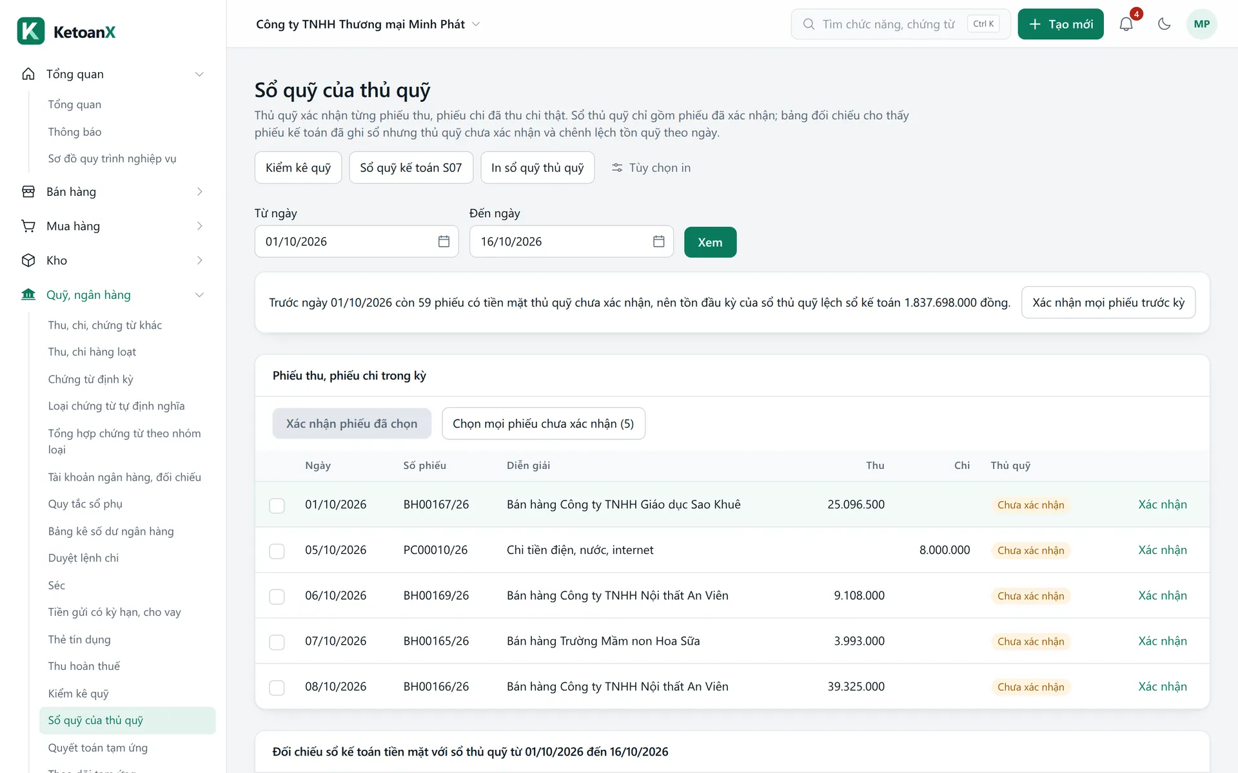Click the Quỹ, ngân hàng bank icon

28,295
